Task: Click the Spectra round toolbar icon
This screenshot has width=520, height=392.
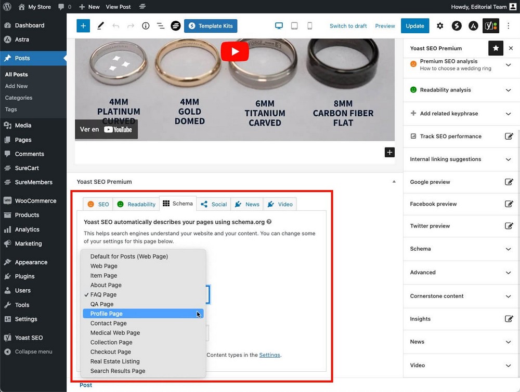Action: 176,26
